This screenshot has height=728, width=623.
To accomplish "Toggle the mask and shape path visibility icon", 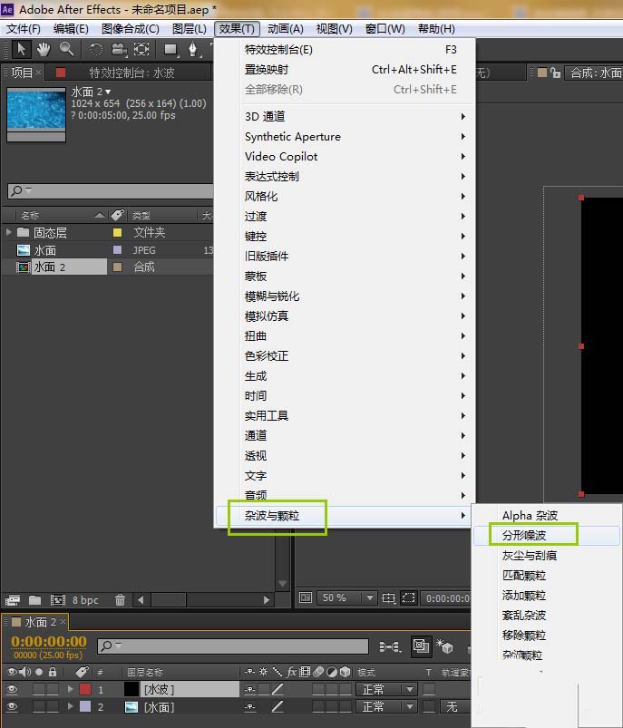I will click(x=409, y=597).
